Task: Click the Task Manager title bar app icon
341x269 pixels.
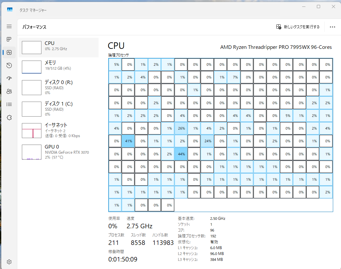Action: coord(10,9)
